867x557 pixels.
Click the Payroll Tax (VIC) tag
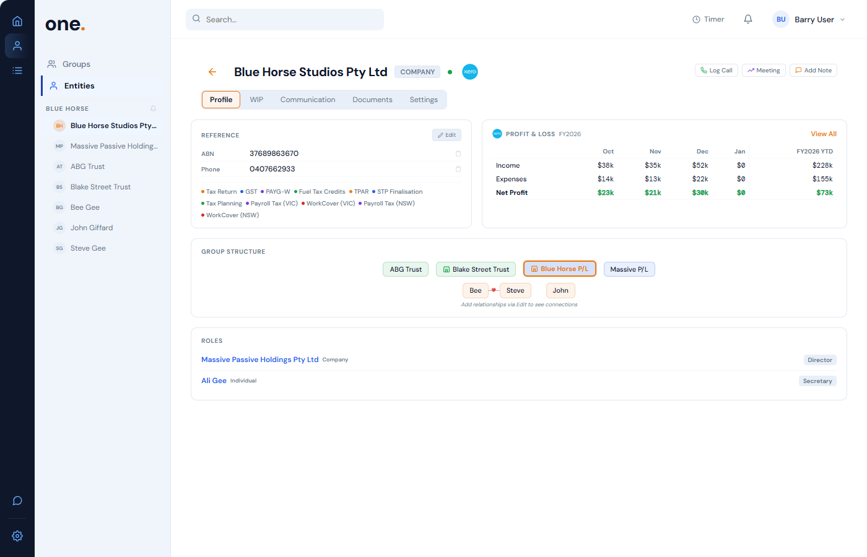click(272, 204)
